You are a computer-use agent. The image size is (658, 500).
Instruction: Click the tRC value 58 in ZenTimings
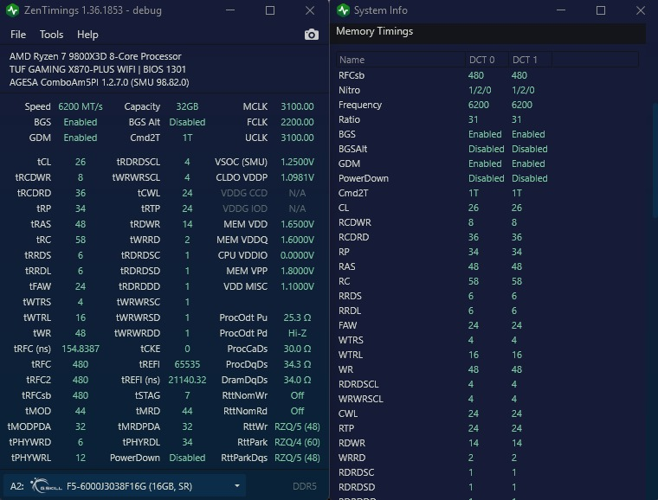pos(81,240)
